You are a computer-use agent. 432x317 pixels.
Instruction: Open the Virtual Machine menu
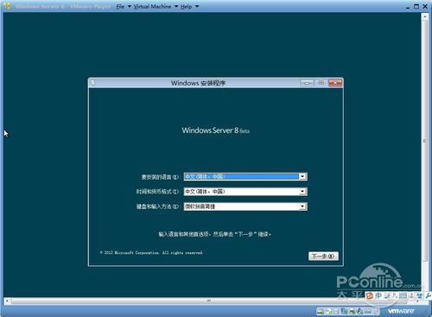pos(152,6)
